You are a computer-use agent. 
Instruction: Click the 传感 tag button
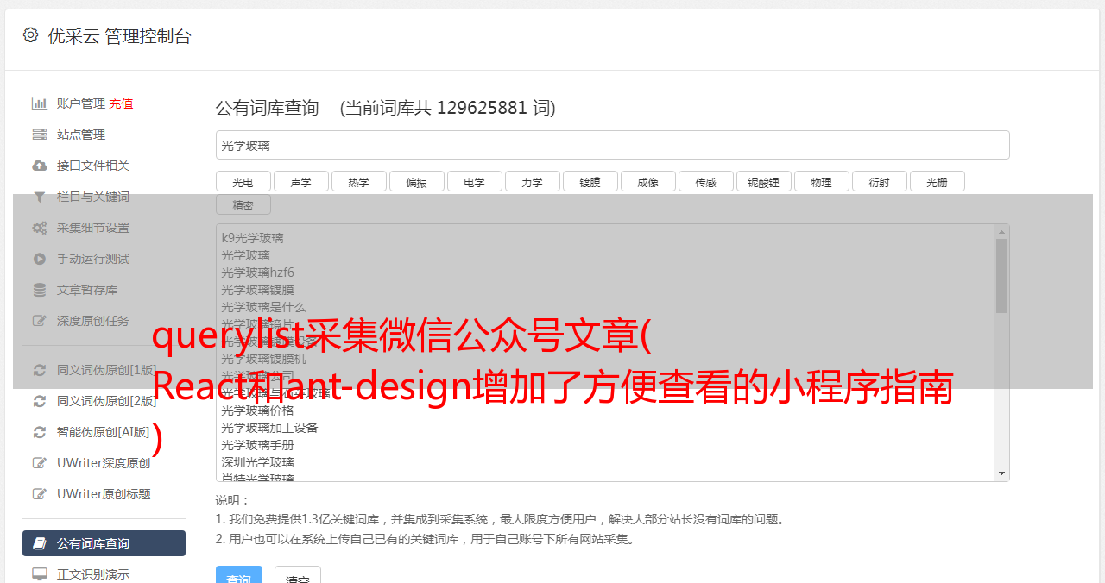[x=705, y=181]
